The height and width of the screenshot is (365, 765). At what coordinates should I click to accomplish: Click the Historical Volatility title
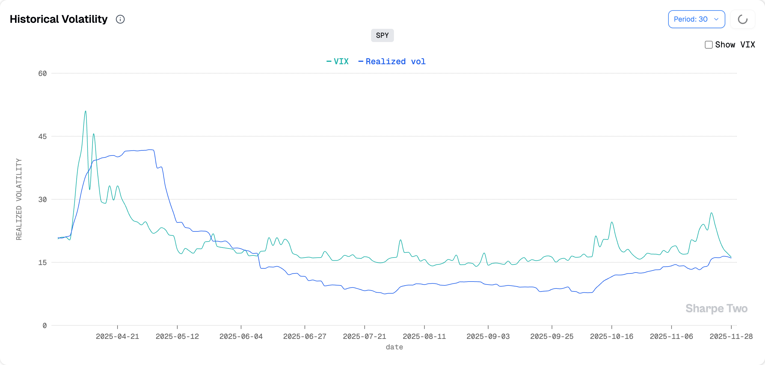[x=59, y=19]
